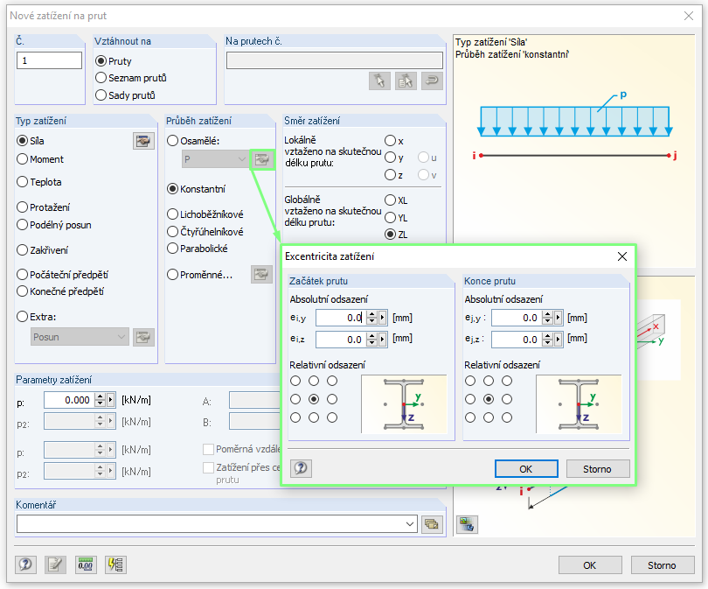The height and width of the screenshot is (589, 708).
Task: Click the ej,z spinner arrows
Action: click(547, 339)
